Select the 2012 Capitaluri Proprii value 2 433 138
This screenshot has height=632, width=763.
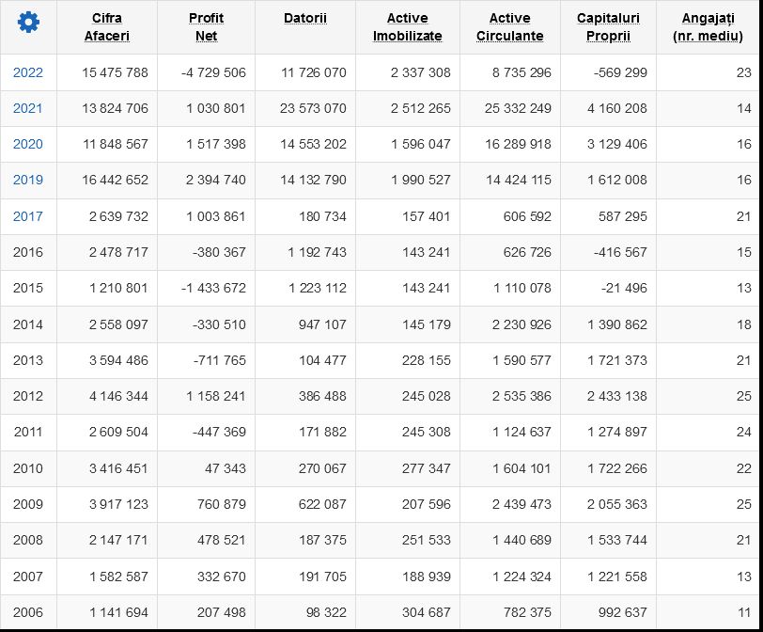pyautogui.click(x=616, y=396)
